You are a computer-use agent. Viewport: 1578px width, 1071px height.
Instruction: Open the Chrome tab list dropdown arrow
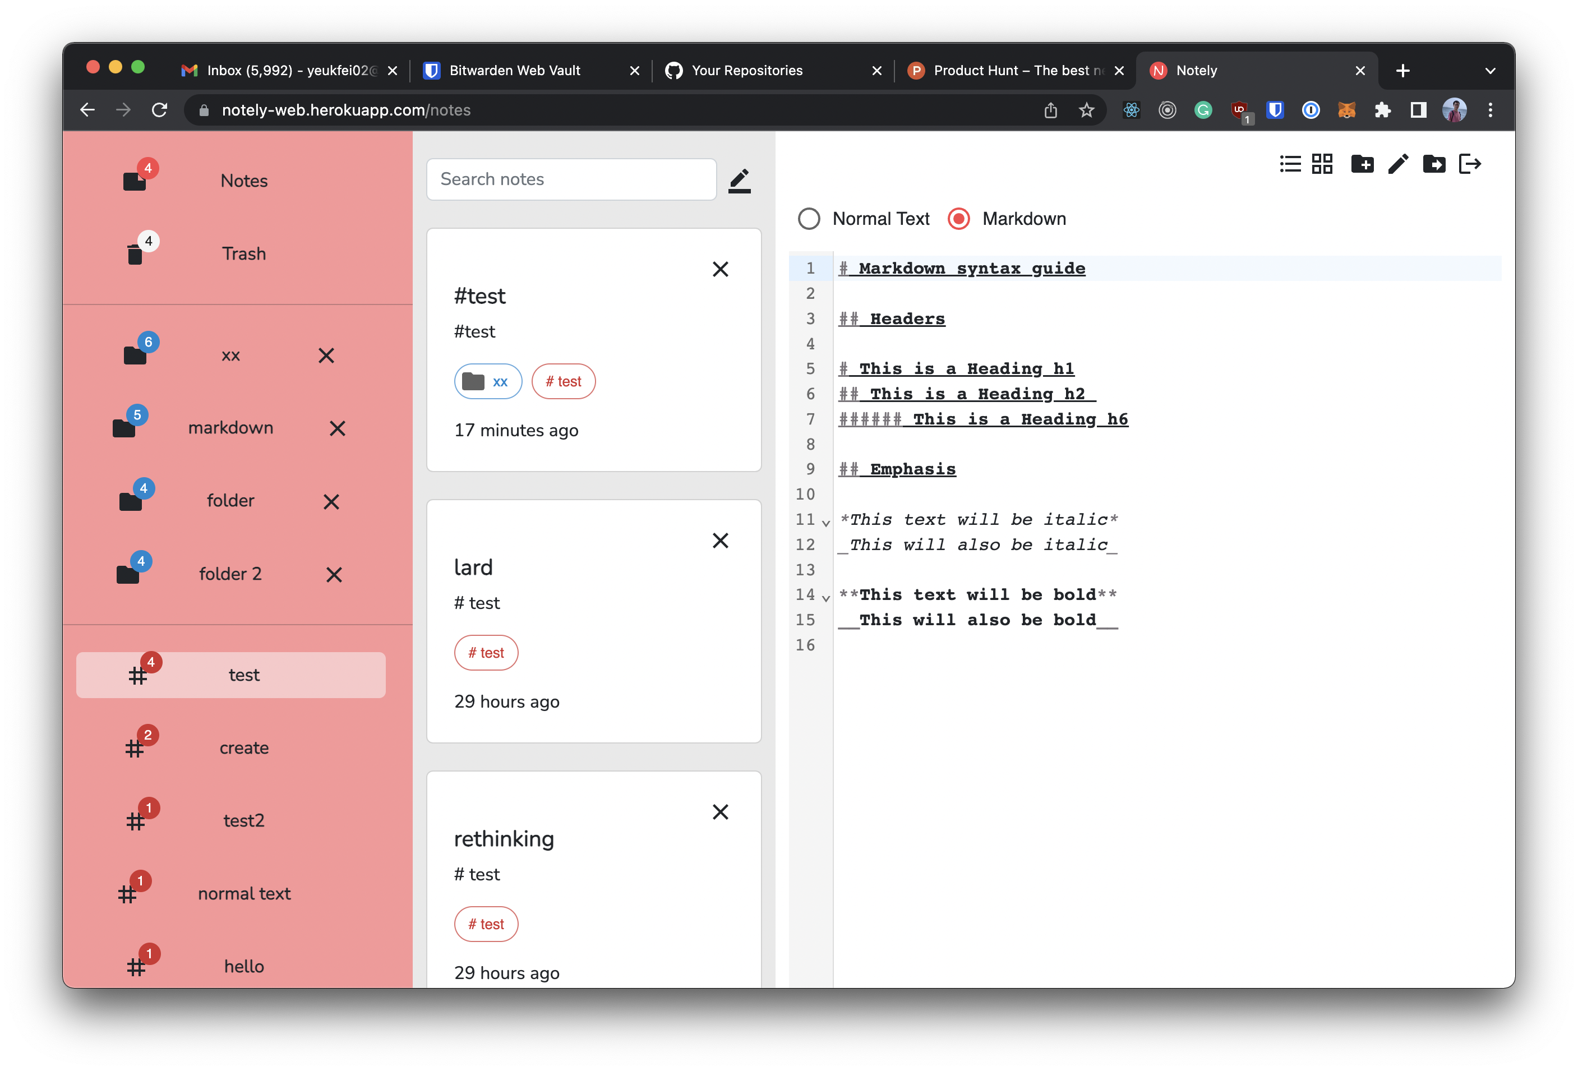(1490, 71)
